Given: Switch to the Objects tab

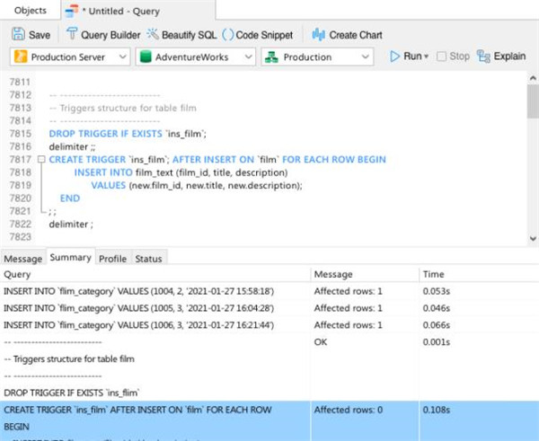Looking at the screenshot, I should 30,10.
